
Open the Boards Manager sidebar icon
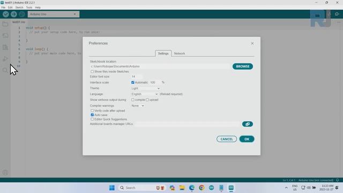tap(5, 35)
